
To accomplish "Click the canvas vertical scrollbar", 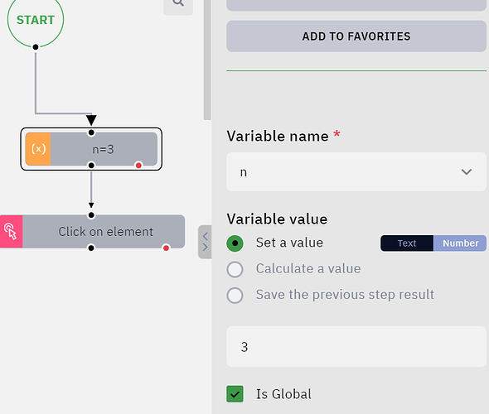I will point(207,59).
